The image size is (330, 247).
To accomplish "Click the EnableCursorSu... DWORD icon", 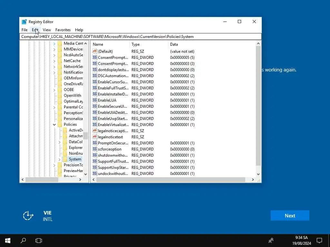I will click(95, 82).
